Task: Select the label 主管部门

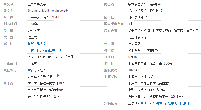Action: [10, 64]
